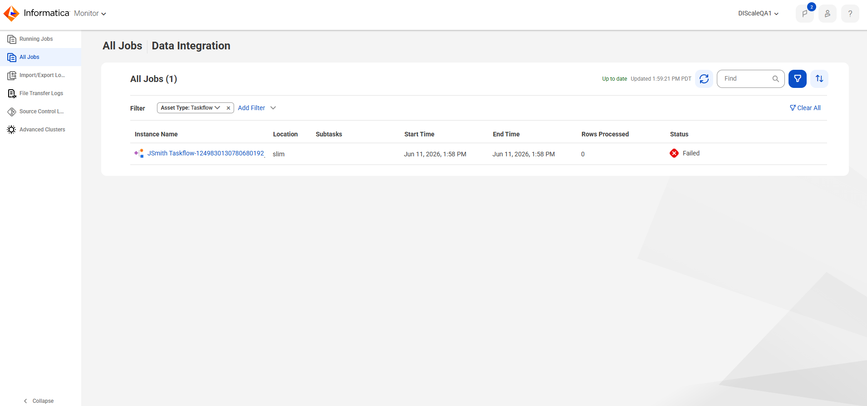Click the Add Filter link
Viewport: 867px width, 406px height.
pyautogui.click(x=251, y=108)
